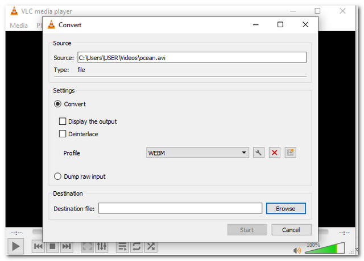Open the WEBM profile dropdown

[197, 153]
